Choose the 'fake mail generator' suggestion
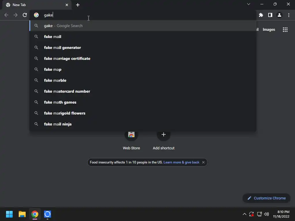Viewport: 295px width, 221px height. tap(143, 47)
